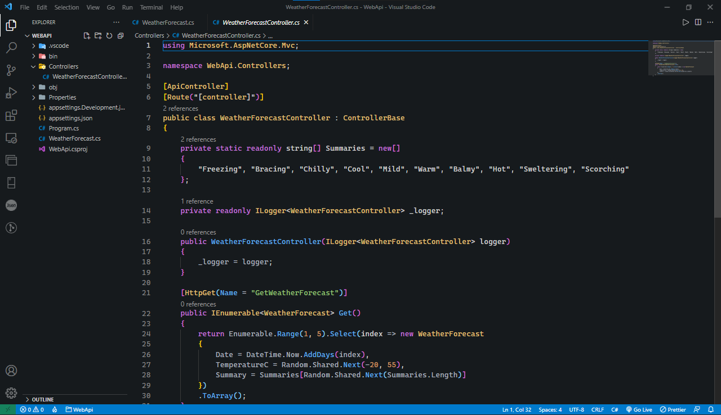The image size is (721, 415).
Task: Open the Selection menu
Action: pos(66,7)
